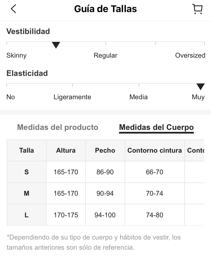Click the Talla column header
This screenshot has width=211, height=264.
[27, 150]
